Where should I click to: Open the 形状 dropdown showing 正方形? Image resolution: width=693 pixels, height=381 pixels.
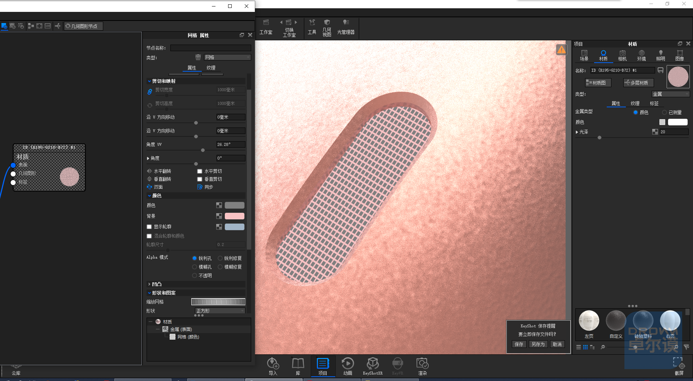pos(220,311)
